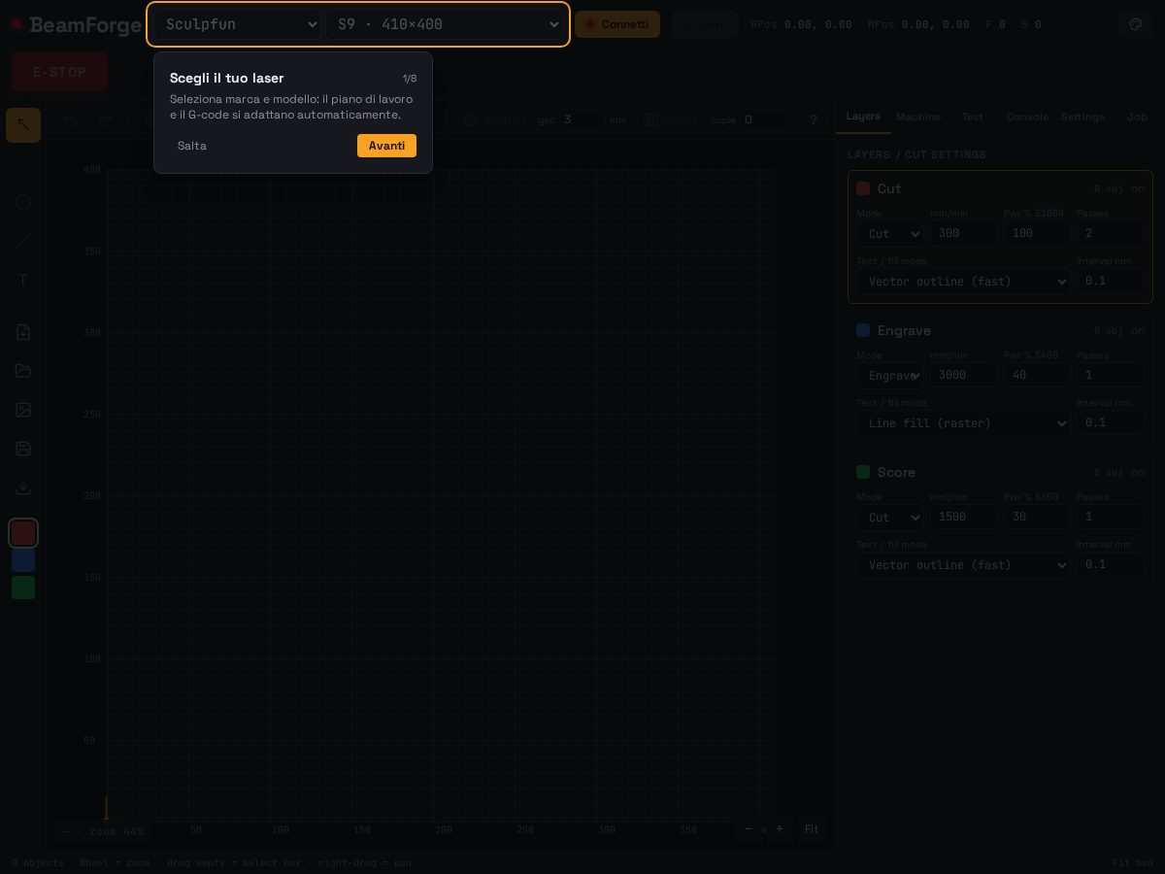Select the line drawing tool
1165x874 pixels.
point(23,241)
